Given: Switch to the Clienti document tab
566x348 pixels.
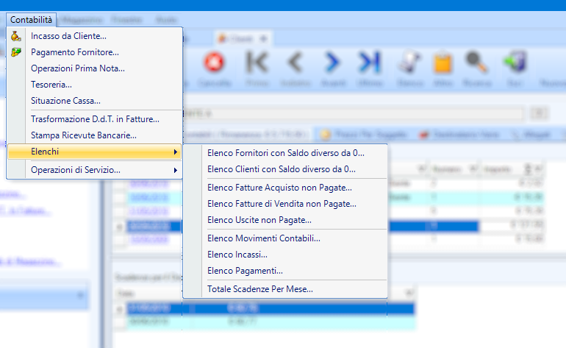Looking at the screenshot, I should [240, 38].
